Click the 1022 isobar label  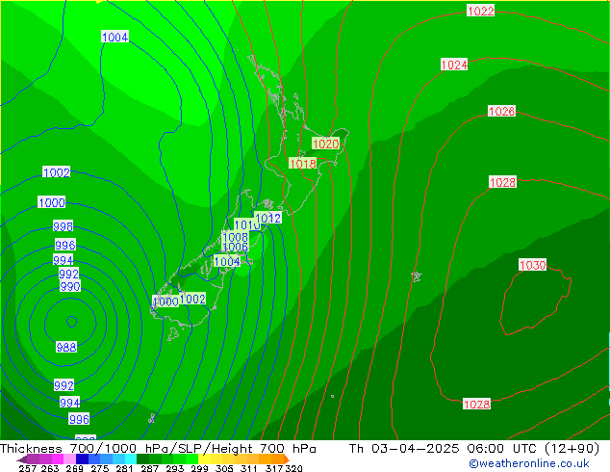[480, 11]
